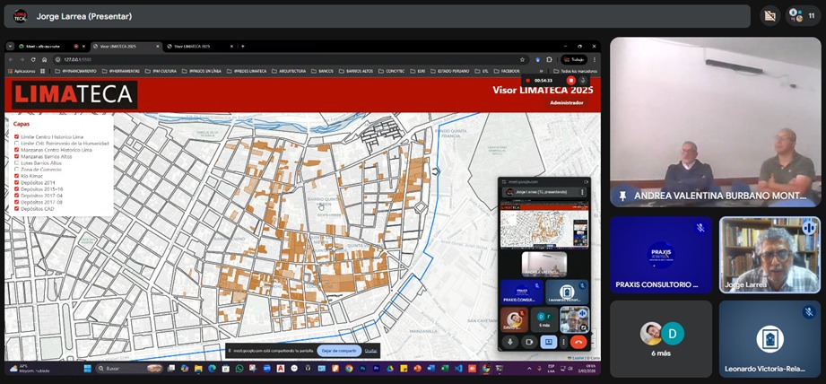Open a new browser tab
This screenshot has height=384, width=826.
[243, 47]
